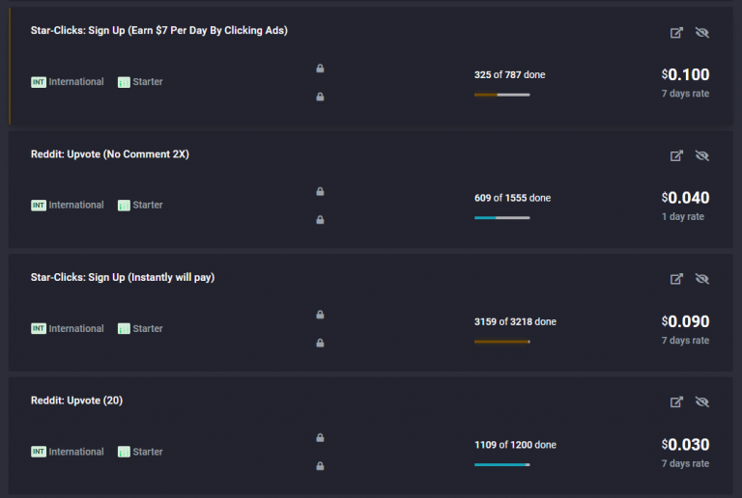Click INT badge on Reddit Upvote (20) job
Image resolution: width=742 pixels, height=498 pixels.
[x=39, y=452]
